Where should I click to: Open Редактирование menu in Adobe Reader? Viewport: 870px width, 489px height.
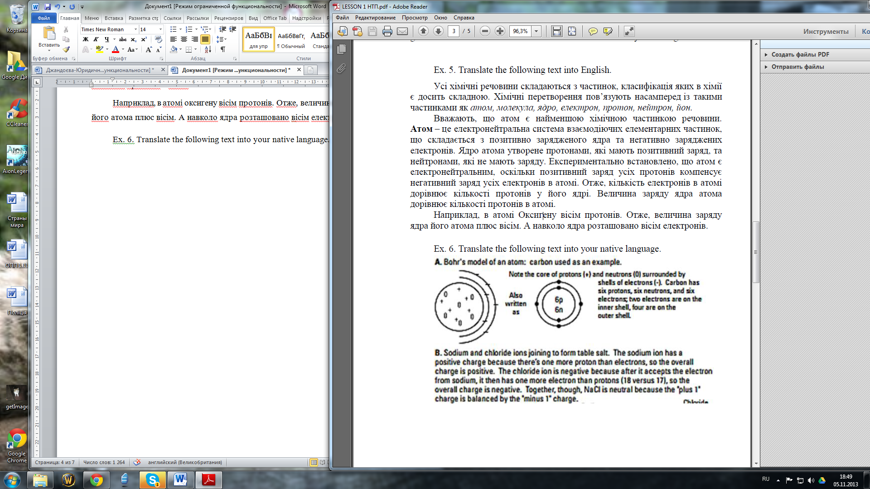click(x=375, y=18)
